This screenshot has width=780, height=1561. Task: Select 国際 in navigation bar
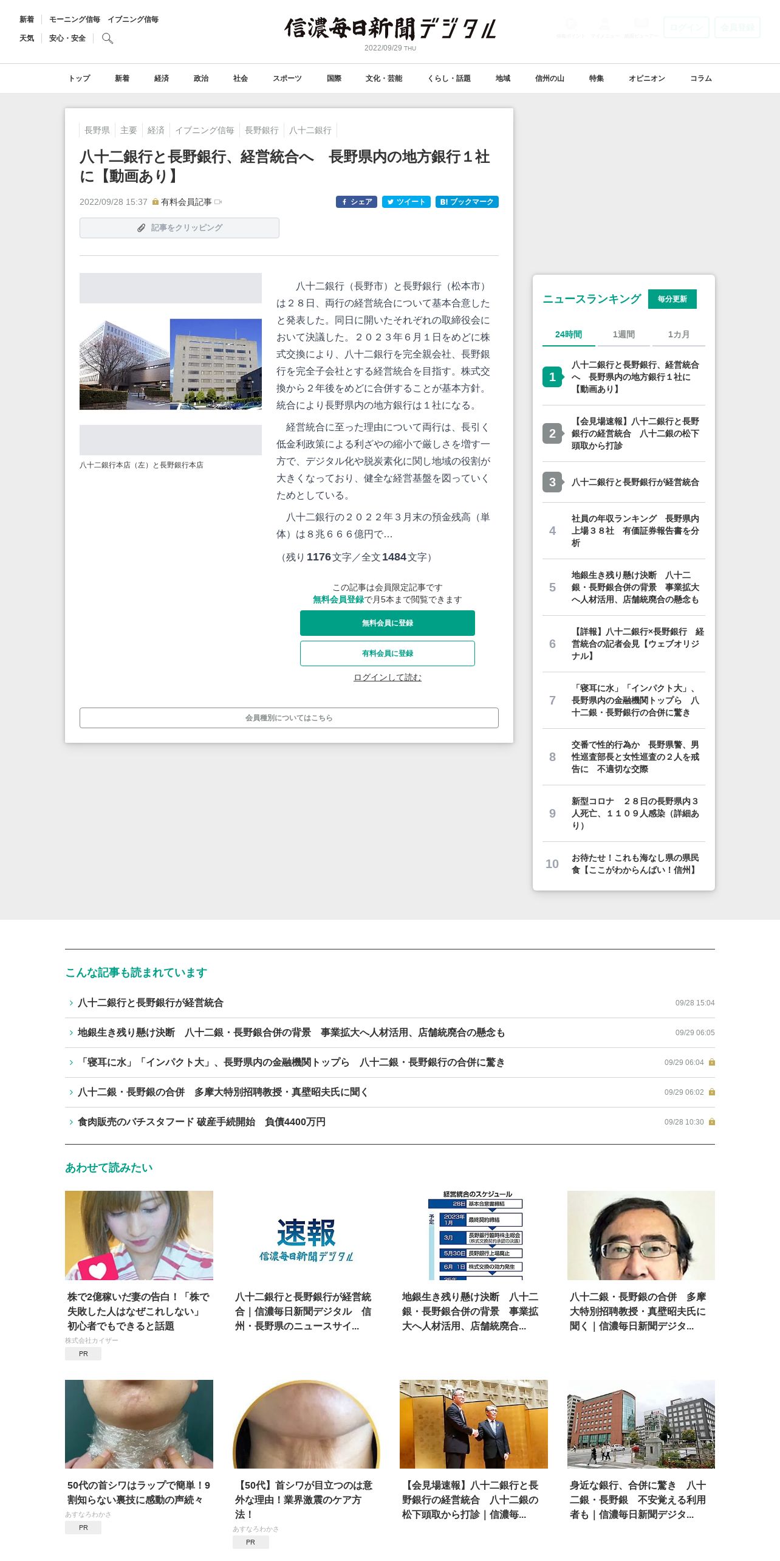[334, 78]
